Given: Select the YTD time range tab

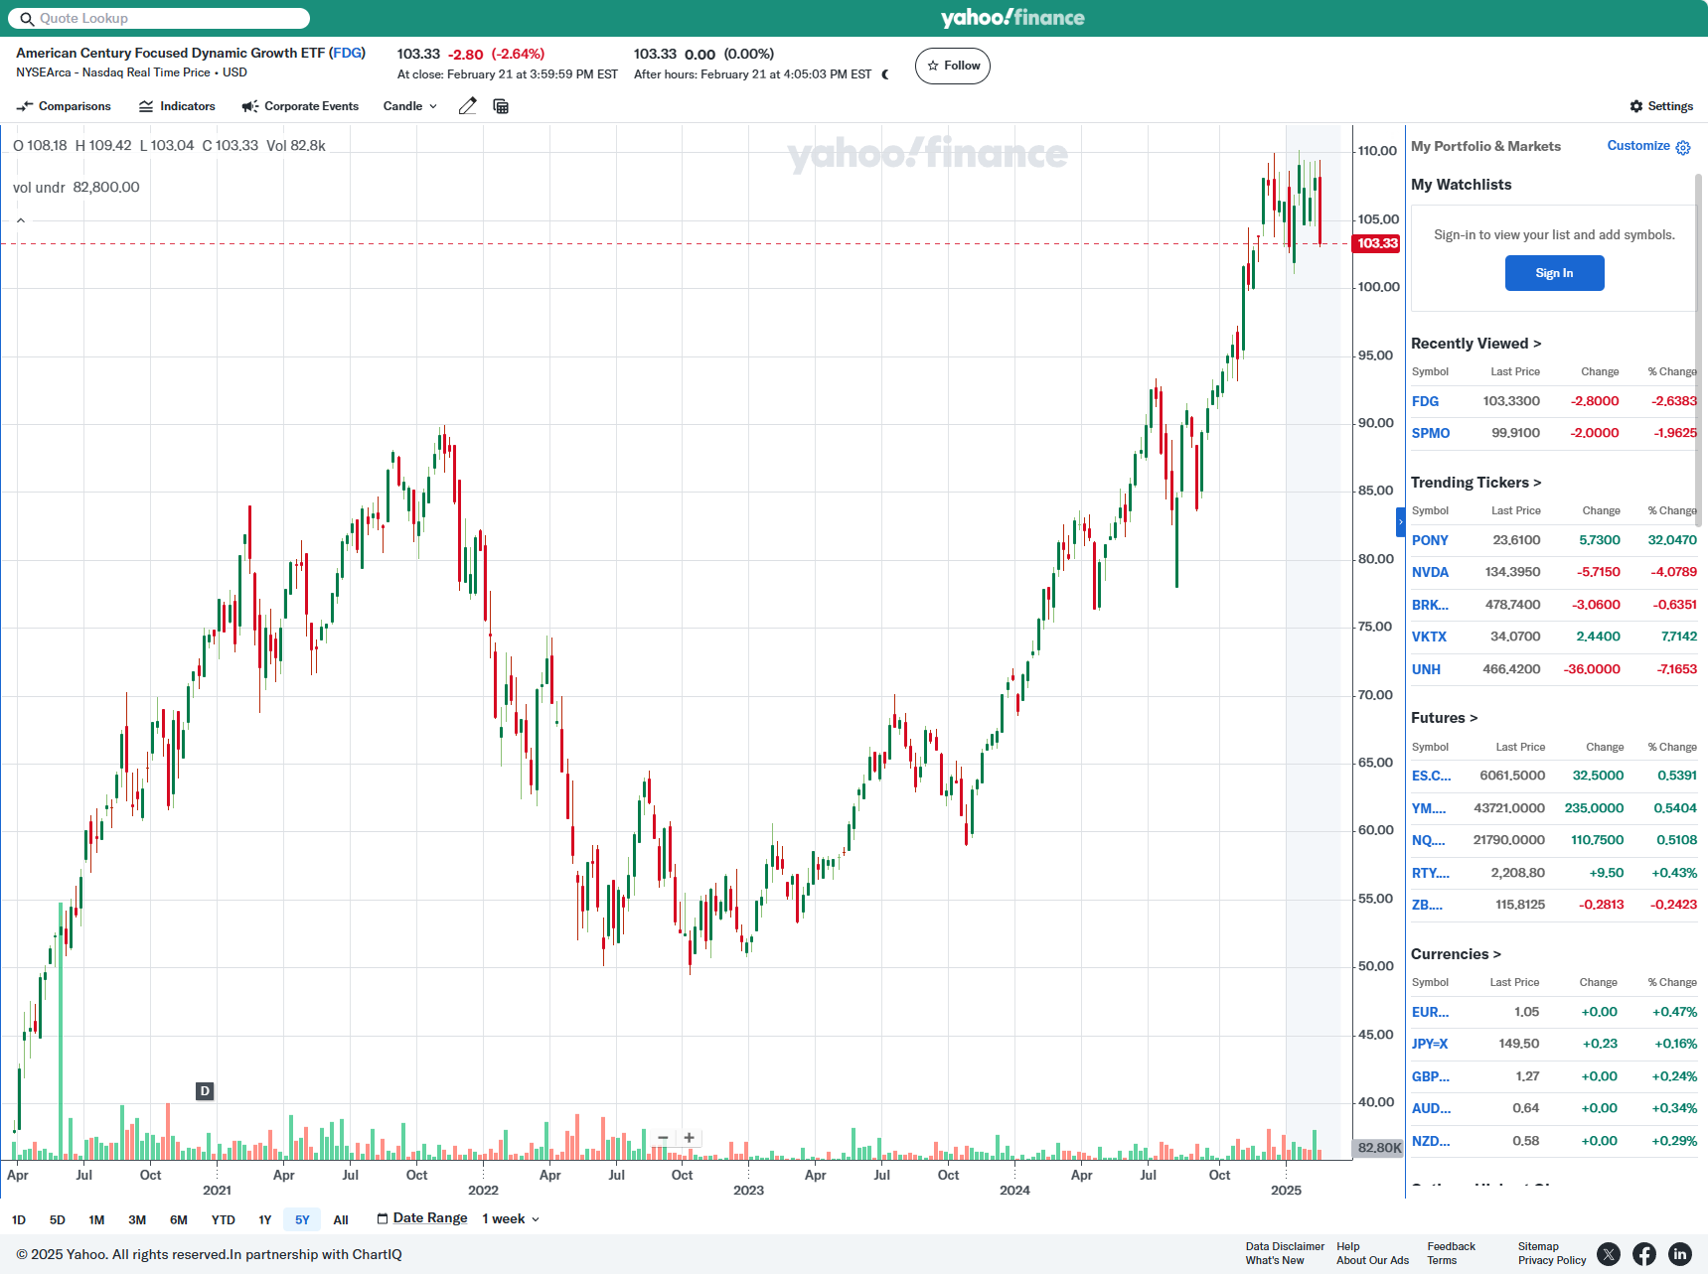Looking at the screenshot, I should pyautogui.click(x=223, y=1219).
